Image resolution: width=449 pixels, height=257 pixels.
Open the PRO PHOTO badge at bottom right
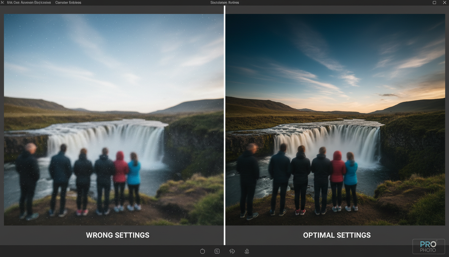click(429, 246)
